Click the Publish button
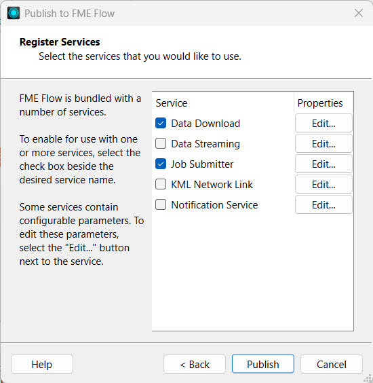Image resolution: width=373 pixels, height=383 pixels. coord(263,364)
